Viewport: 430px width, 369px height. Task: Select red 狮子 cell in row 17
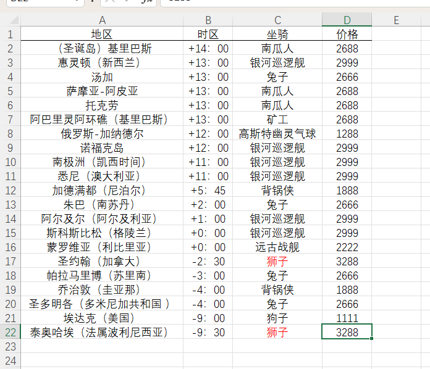277,262
